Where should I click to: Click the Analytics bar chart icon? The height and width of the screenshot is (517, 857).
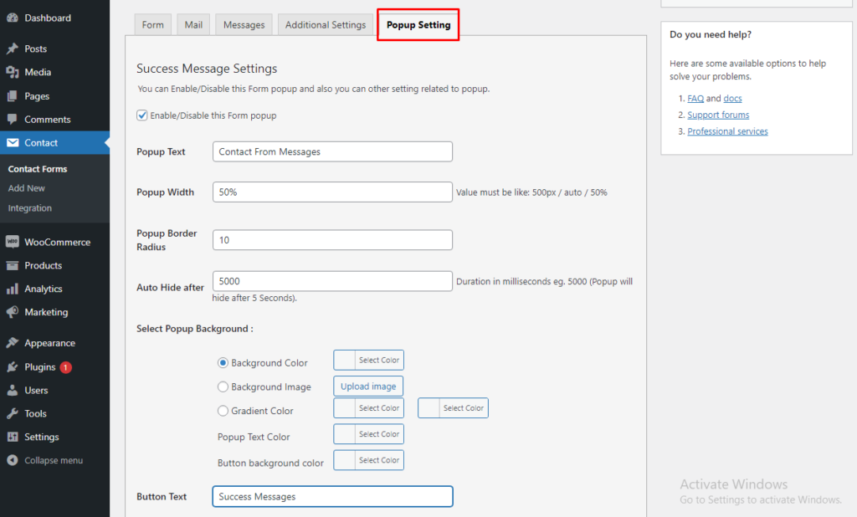click(12, 289)
